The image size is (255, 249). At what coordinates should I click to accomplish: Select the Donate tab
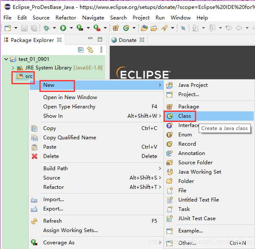[127, 40]
